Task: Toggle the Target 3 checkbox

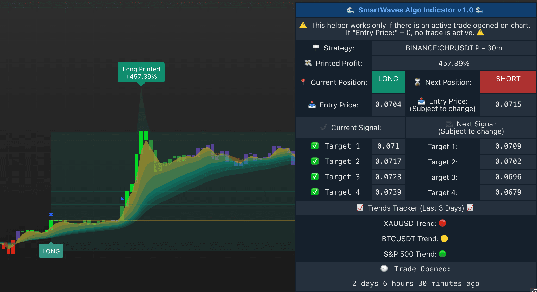Action: point(315,177)
